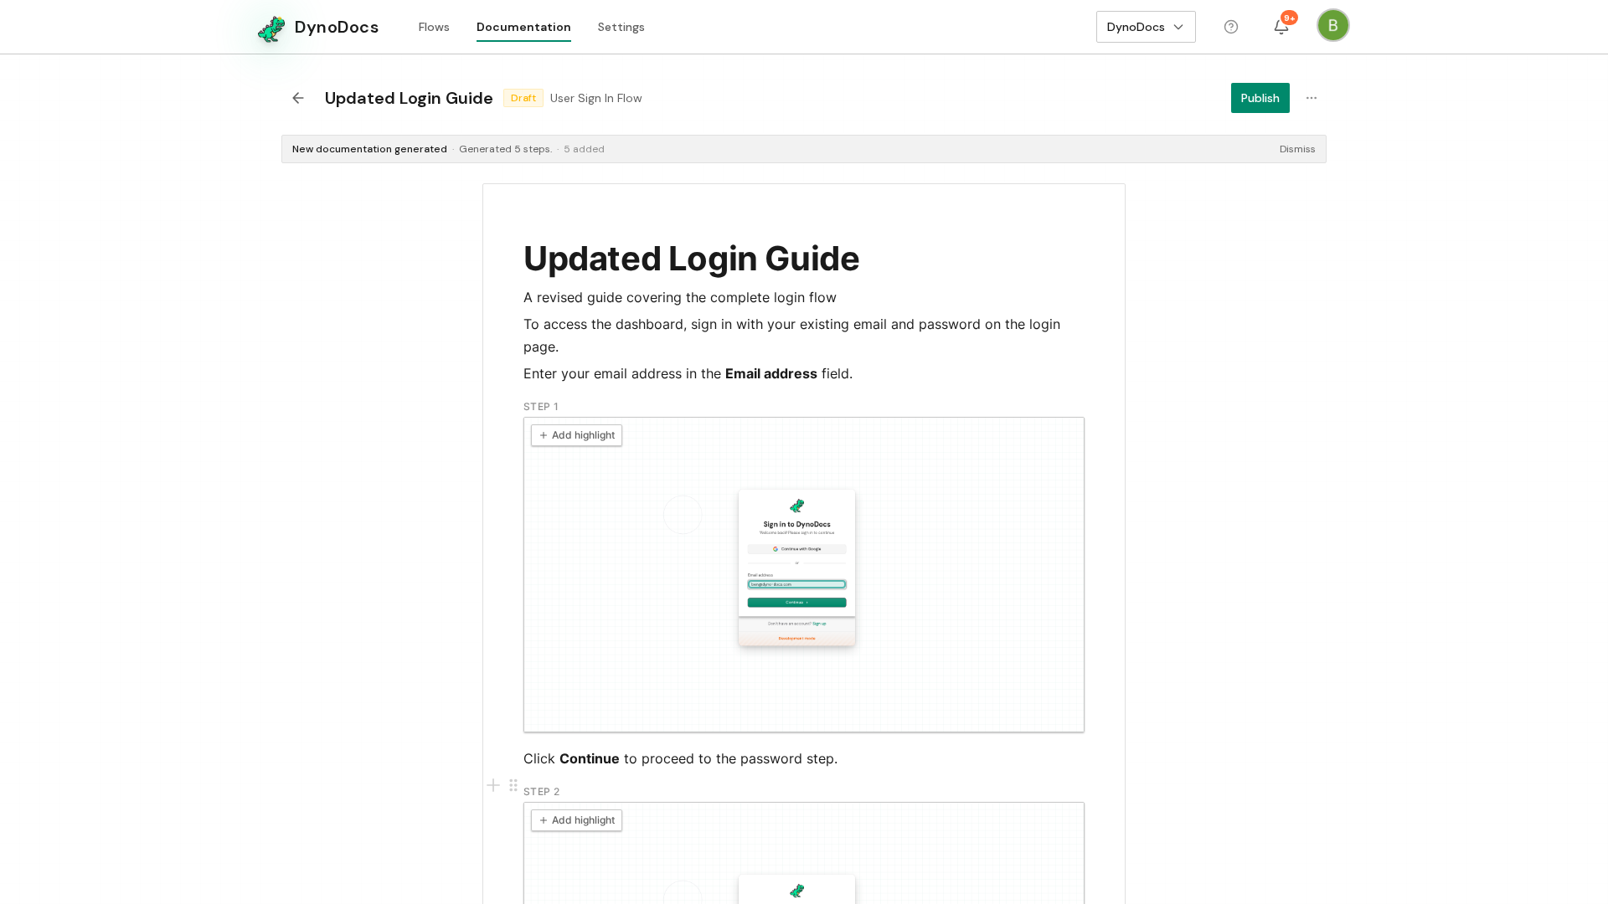Click the DynoDocs brand name
Screen dimensions: 1608x904
337,27
